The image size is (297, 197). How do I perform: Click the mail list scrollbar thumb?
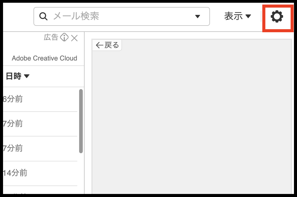(x=81, y=121)
